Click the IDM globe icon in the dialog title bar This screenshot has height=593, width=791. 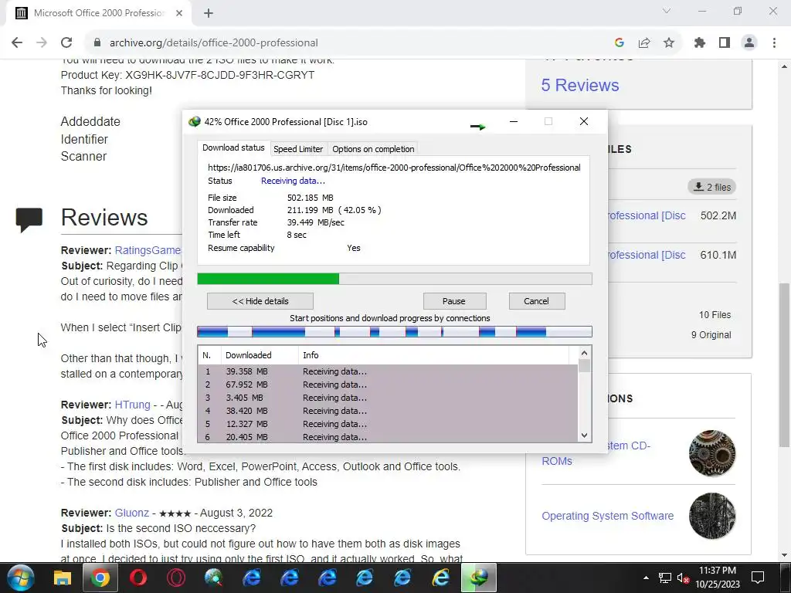(194, 121)
